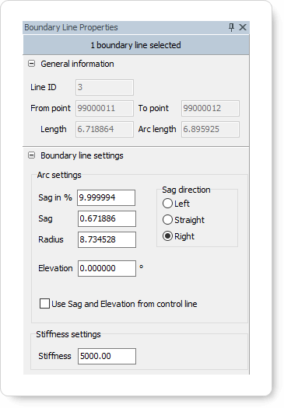Image resolution: width=284 pixels, height=408 pixels.
Task: Close the Boundary Line Properties panel
Action: [243, 27]
